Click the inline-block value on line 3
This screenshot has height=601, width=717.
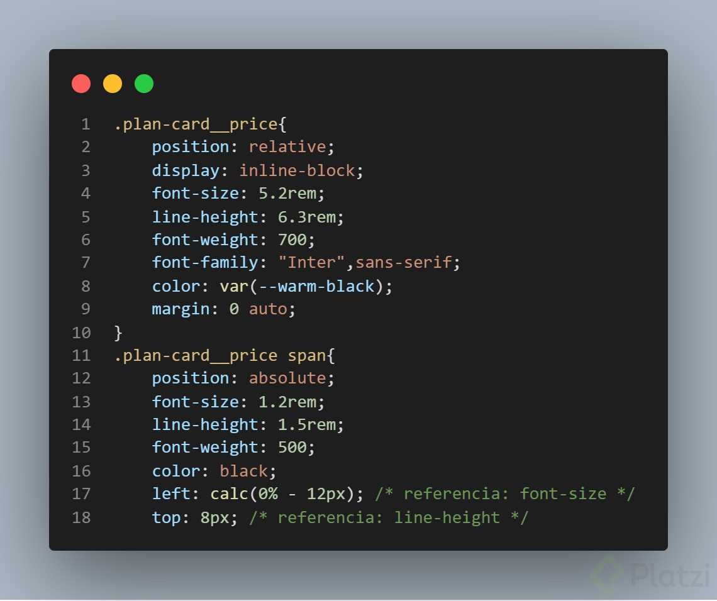pos(296,170)
